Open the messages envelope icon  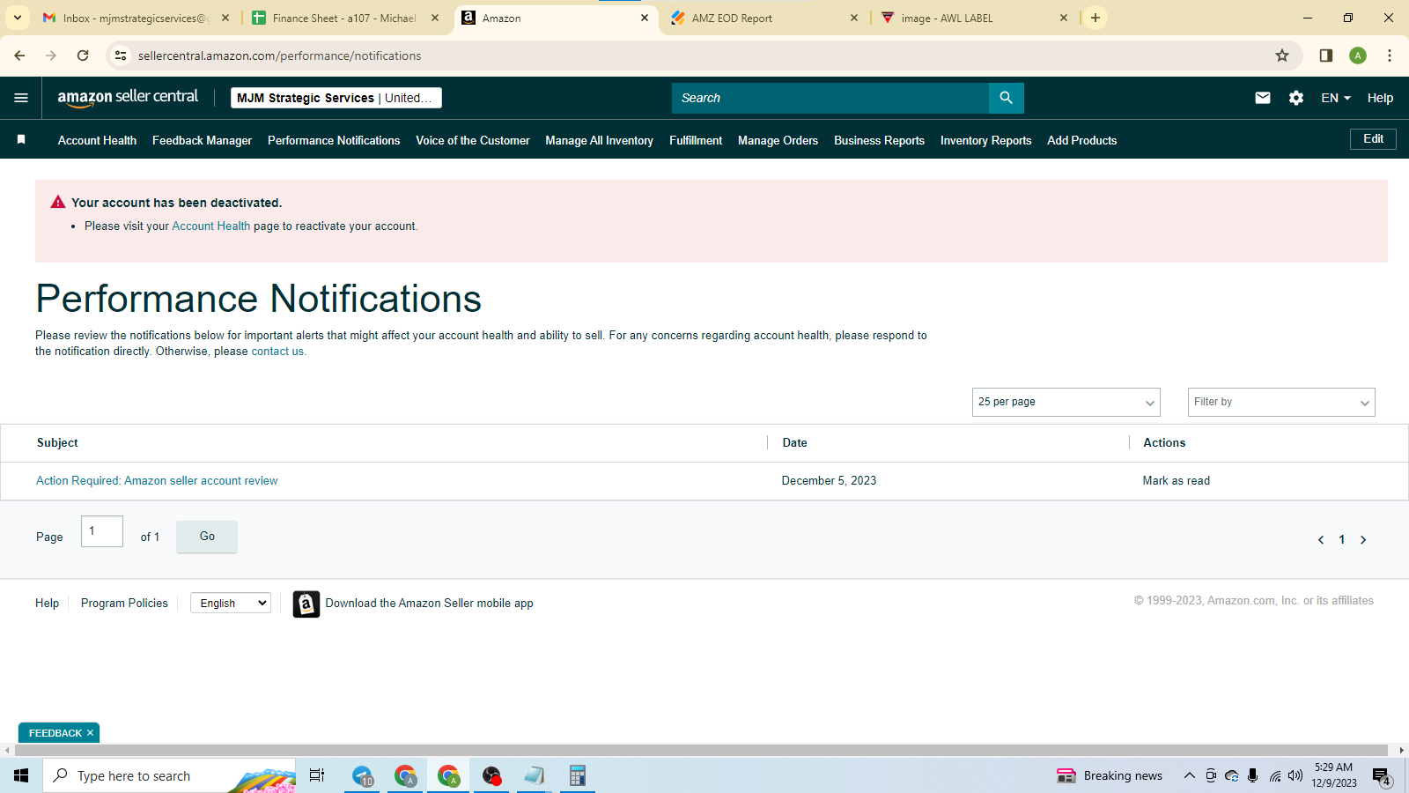click(1262, 98)
